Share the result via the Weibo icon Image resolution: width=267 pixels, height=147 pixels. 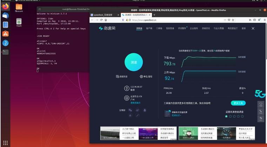[x=138, y=110]
